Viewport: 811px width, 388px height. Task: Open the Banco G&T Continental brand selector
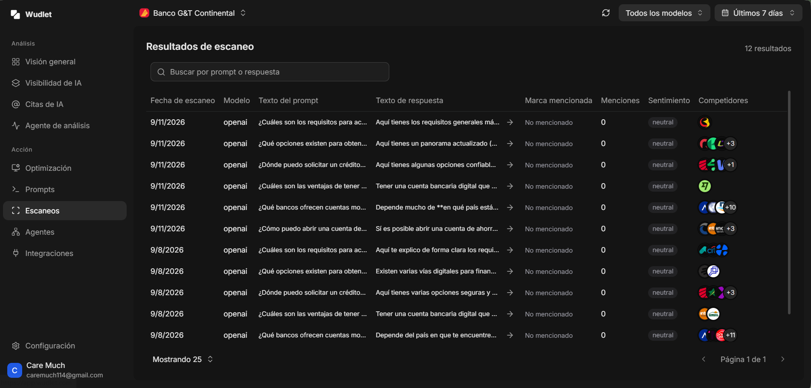tap(193, 13)
